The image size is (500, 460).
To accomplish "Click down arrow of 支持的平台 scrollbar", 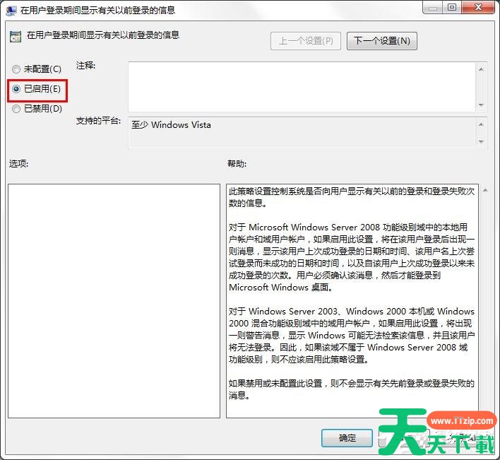I will [x=482, y=142].
